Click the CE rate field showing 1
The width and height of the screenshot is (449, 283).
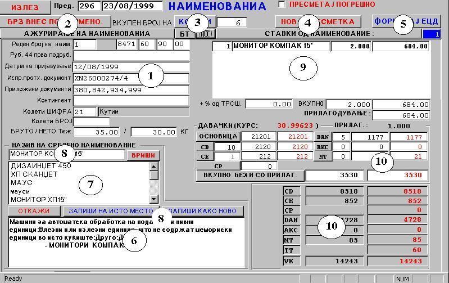pos(228,157)
